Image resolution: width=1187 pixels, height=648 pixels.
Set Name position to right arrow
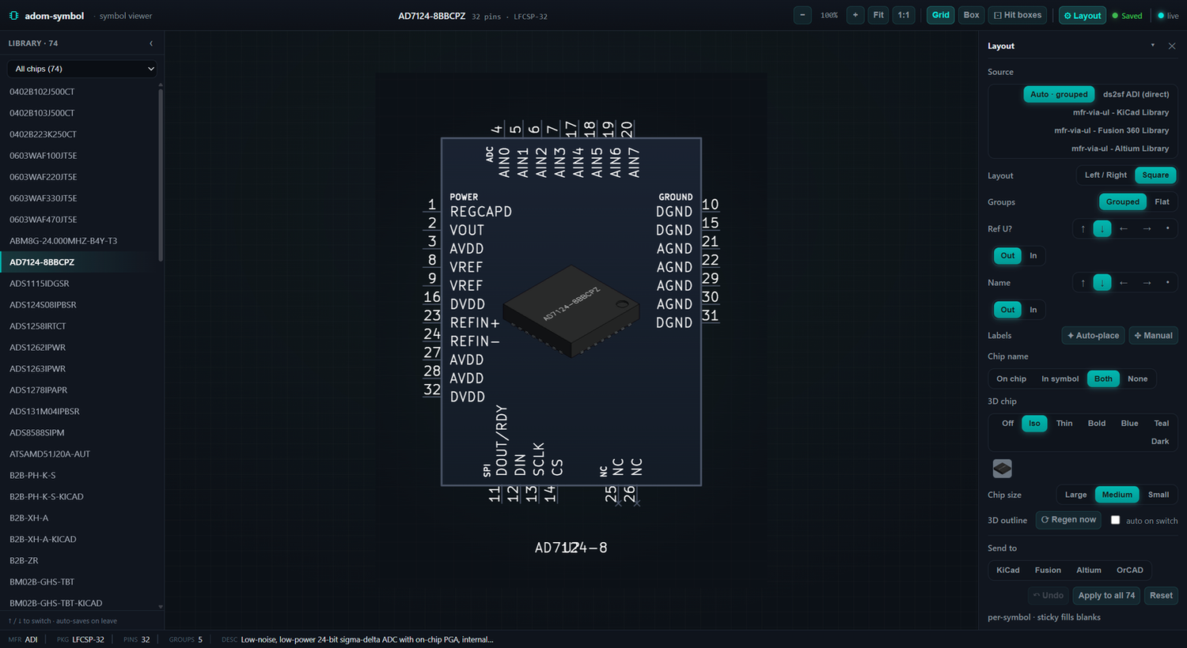tap(1147, 283)
